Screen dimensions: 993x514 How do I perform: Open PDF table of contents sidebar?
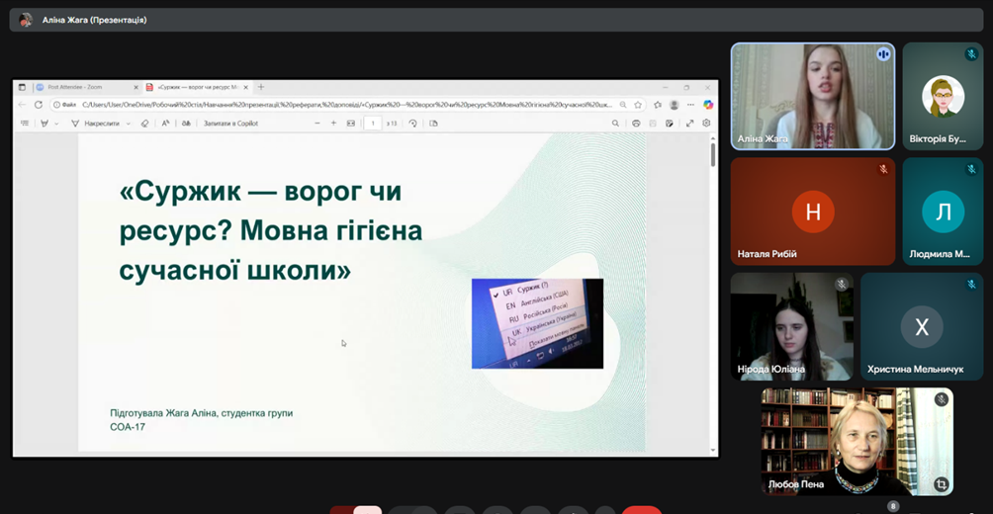pyautogui.click(x=24, y=124)
